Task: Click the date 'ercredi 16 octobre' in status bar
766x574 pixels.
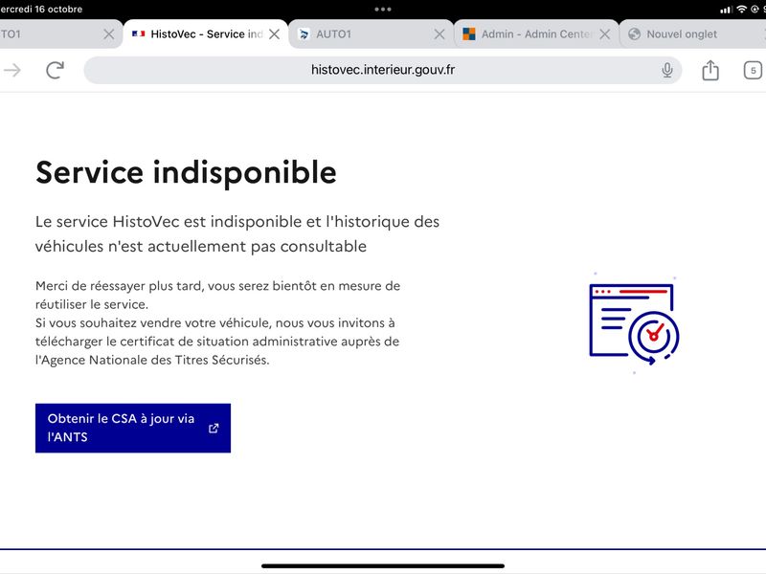Action: point(41,9)
